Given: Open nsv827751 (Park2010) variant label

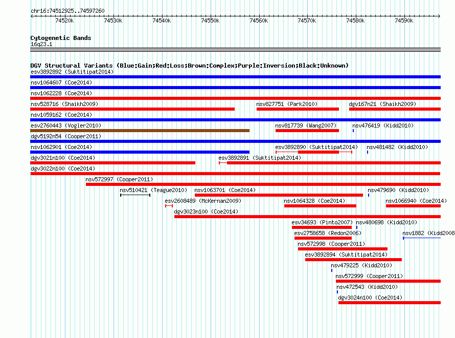Looking at the screenshot, I should [x=287, y=104].
